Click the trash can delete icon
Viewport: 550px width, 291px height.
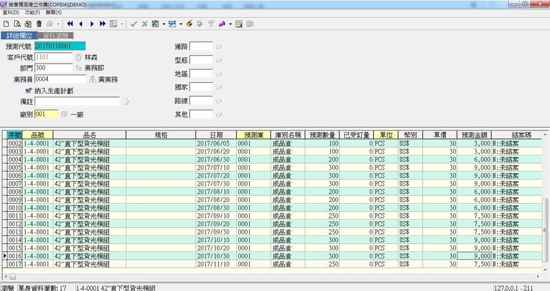tap(38, 24)
